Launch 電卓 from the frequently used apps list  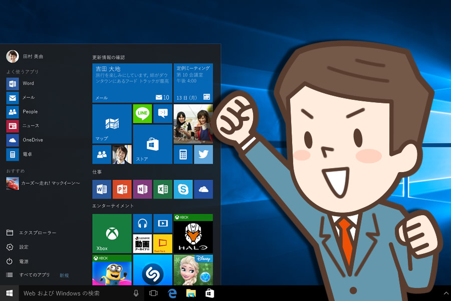(x=19, y=155)
